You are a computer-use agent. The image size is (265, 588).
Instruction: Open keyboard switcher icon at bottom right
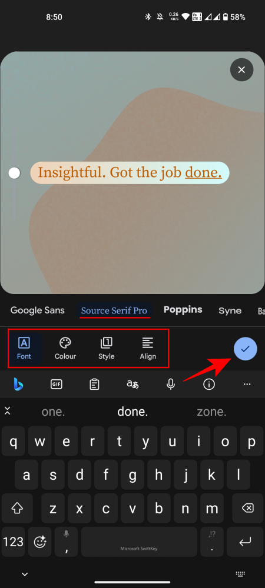[240, 574]
